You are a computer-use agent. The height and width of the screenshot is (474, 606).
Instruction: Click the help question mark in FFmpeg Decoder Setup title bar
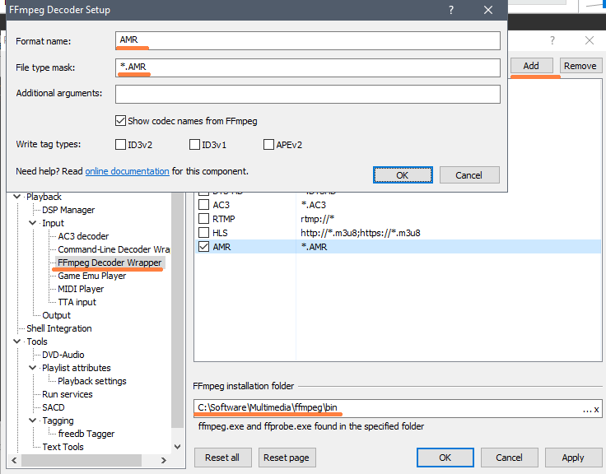[451, 10]
